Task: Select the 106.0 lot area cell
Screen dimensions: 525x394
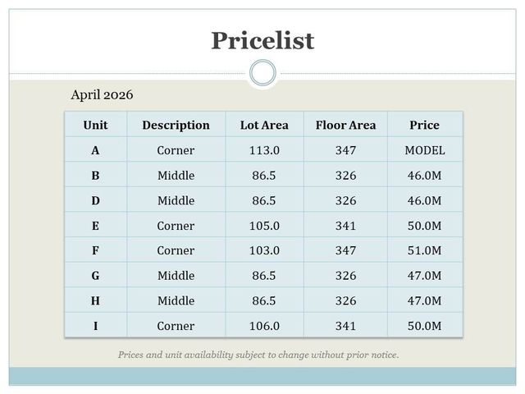Action: 264,326
